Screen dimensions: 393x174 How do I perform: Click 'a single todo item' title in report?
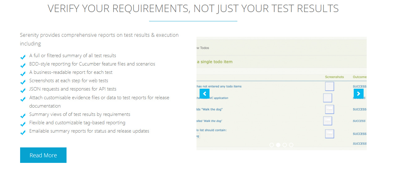click(x=214, y=62)
